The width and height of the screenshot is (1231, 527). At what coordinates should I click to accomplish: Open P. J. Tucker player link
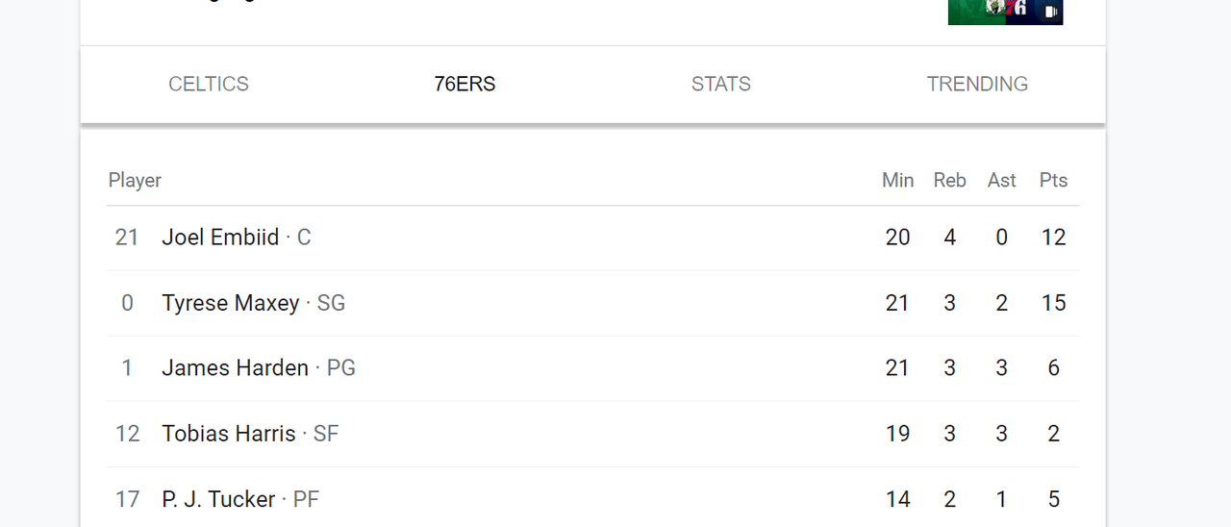tap(218, 499)
